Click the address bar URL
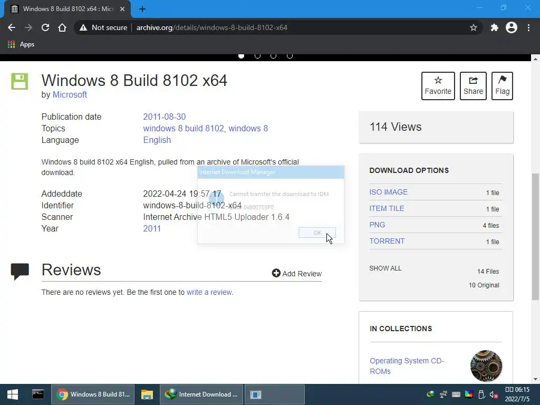540x405 pixels. pyautogui.click(x=212, y=27)
